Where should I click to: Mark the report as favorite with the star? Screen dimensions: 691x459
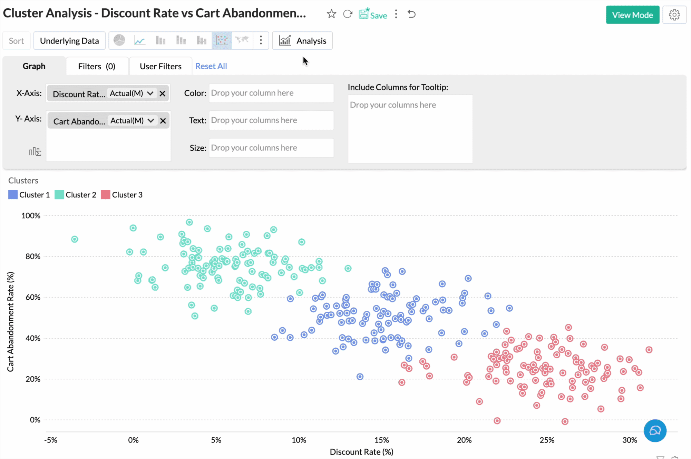(x=331, y=14)
